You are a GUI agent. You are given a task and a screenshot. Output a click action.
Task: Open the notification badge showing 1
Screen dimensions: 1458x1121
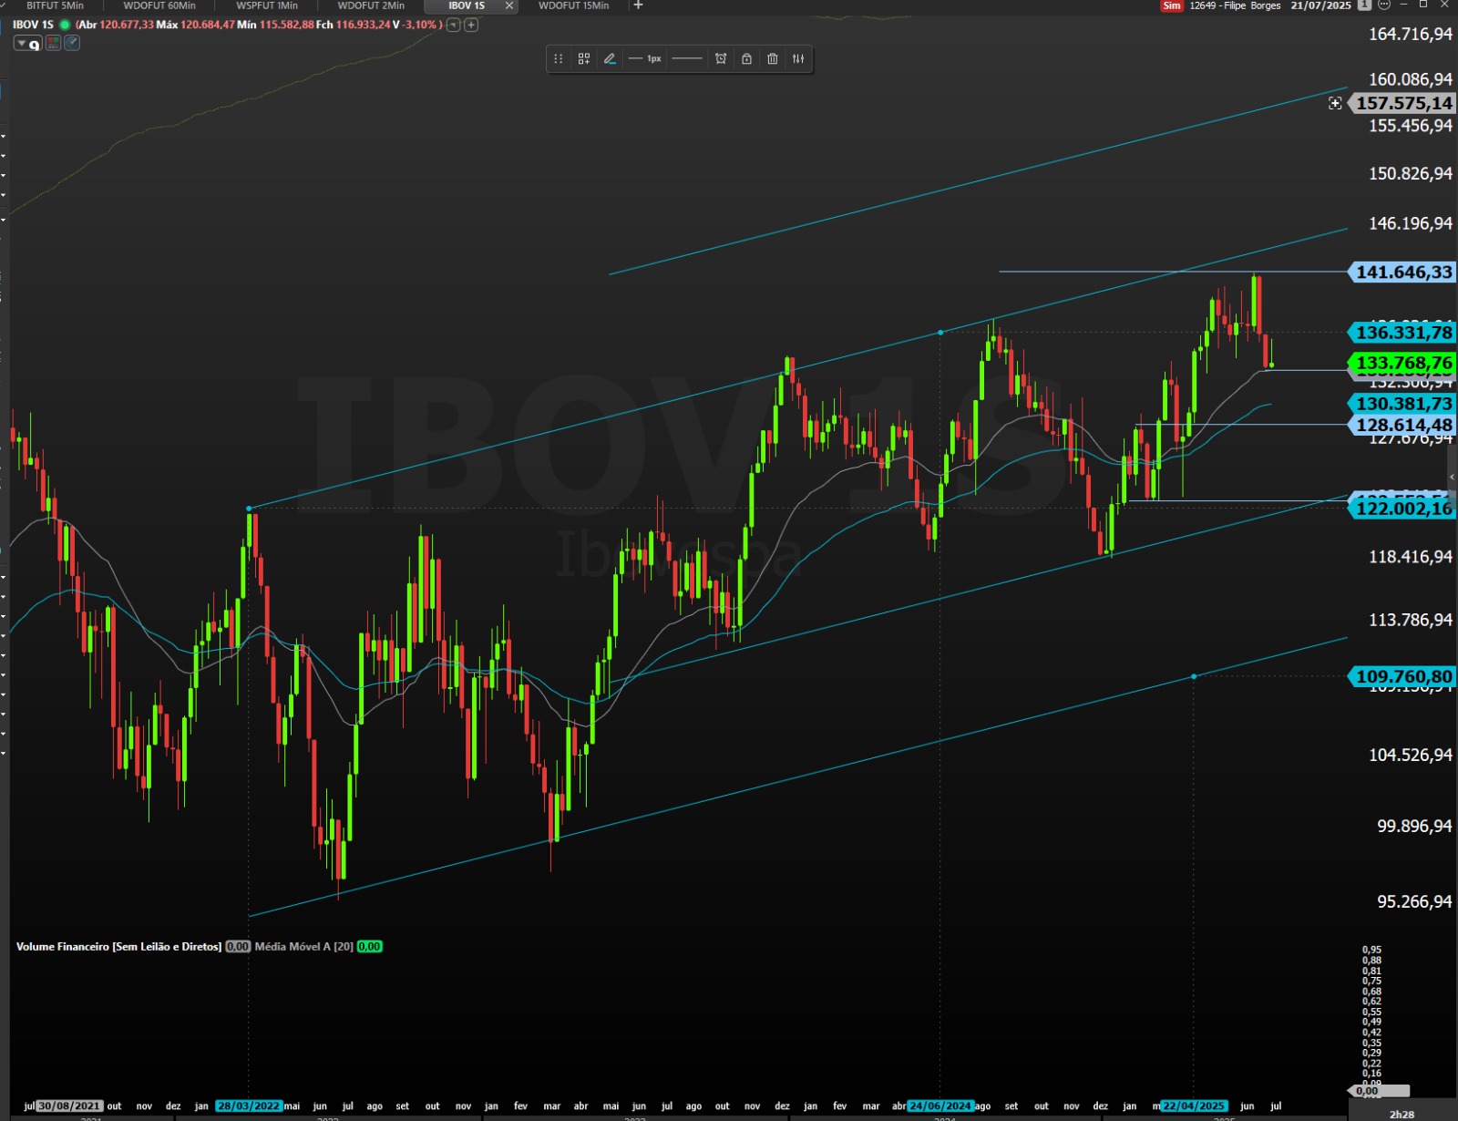(1364, 5)
